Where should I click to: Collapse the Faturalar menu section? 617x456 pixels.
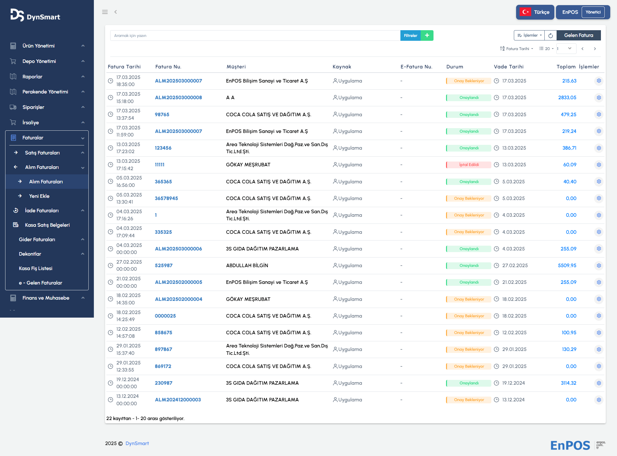tap(47, 138)
